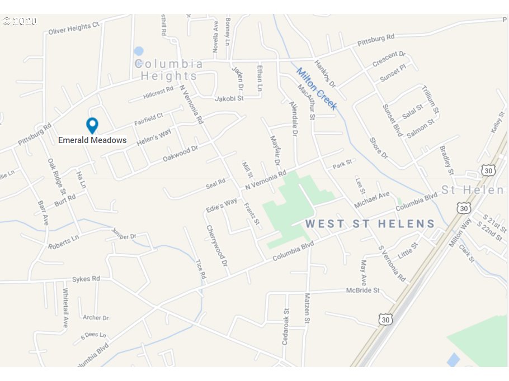Click the US 30 shield near Kelley St
Image resolution: width=509 pixels, height=381 pixels.
point(488,170)
